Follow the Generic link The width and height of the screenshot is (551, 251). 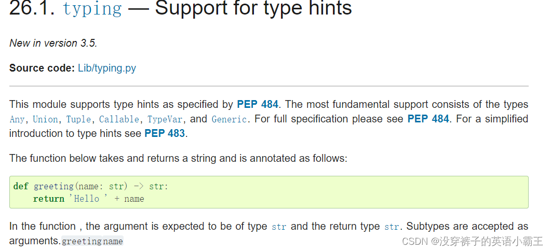pos(229,119)
